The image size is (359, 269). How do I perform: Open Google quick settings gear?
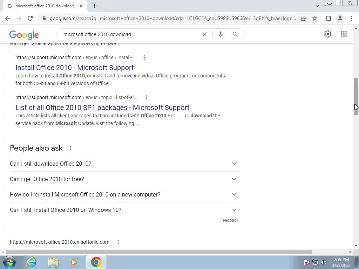328,34
